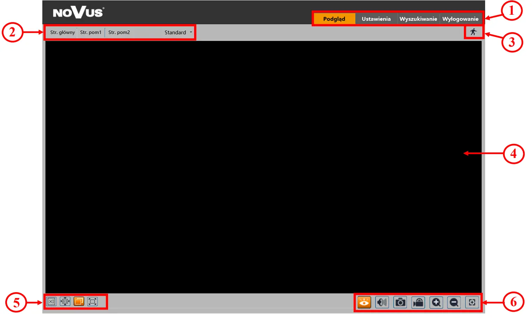Toggle the stretch display mode button
This screenshot has width=532, height=318.
click(x=79, y=302)
